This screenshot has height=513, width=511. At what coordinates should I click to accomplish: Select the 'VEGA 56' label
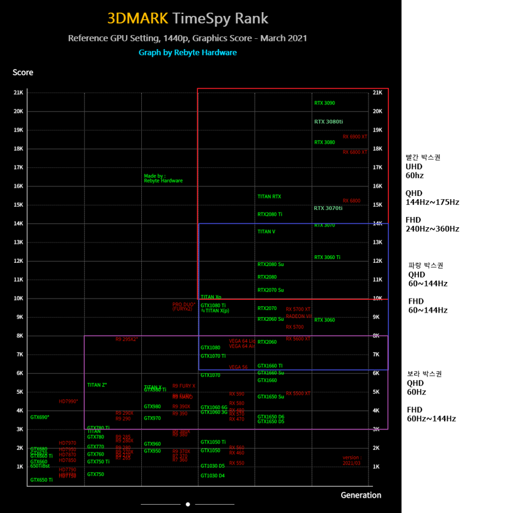(238, 367)
